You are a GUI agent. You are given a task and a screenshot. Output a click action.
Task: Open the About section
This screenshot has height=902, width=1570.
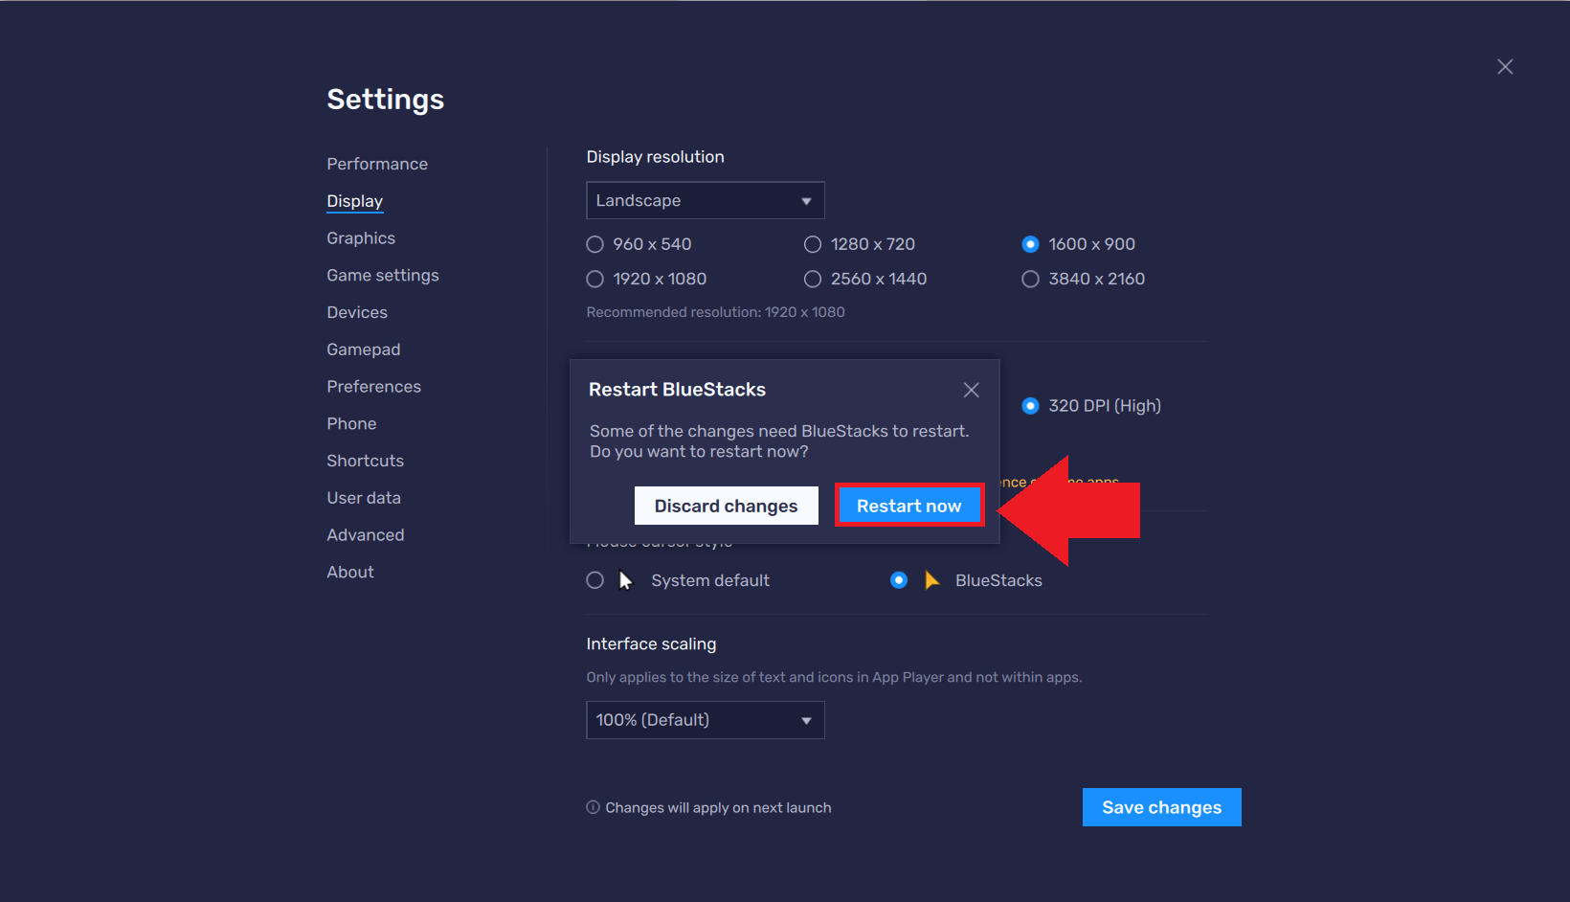tap(350, 573)
